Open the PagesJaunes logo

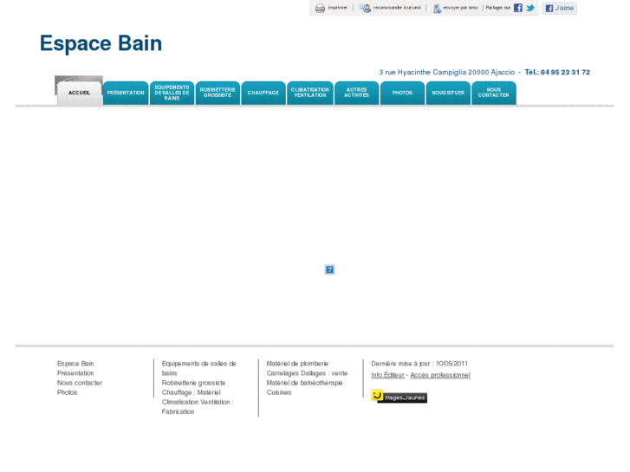399,397
